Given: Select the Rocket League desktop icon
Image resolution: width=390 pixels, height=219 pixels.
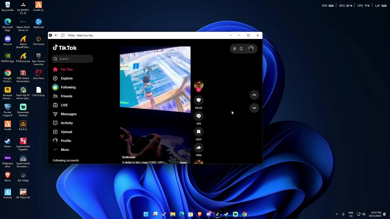Looking at the screenshot, I should (x=8, y=110).
